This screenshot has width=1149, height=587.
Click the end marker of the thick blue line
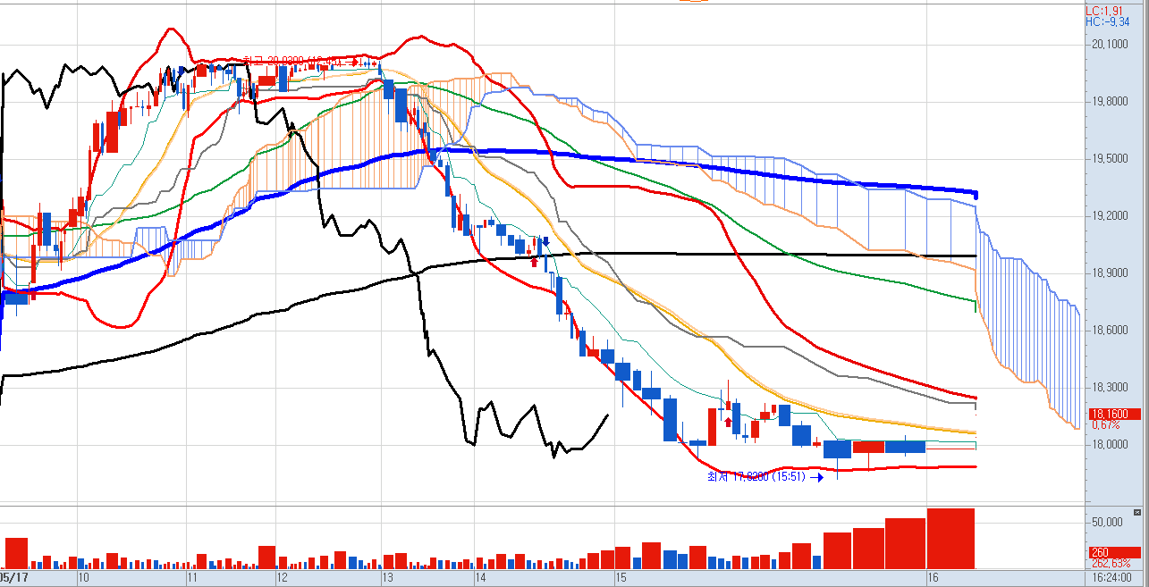976,194
